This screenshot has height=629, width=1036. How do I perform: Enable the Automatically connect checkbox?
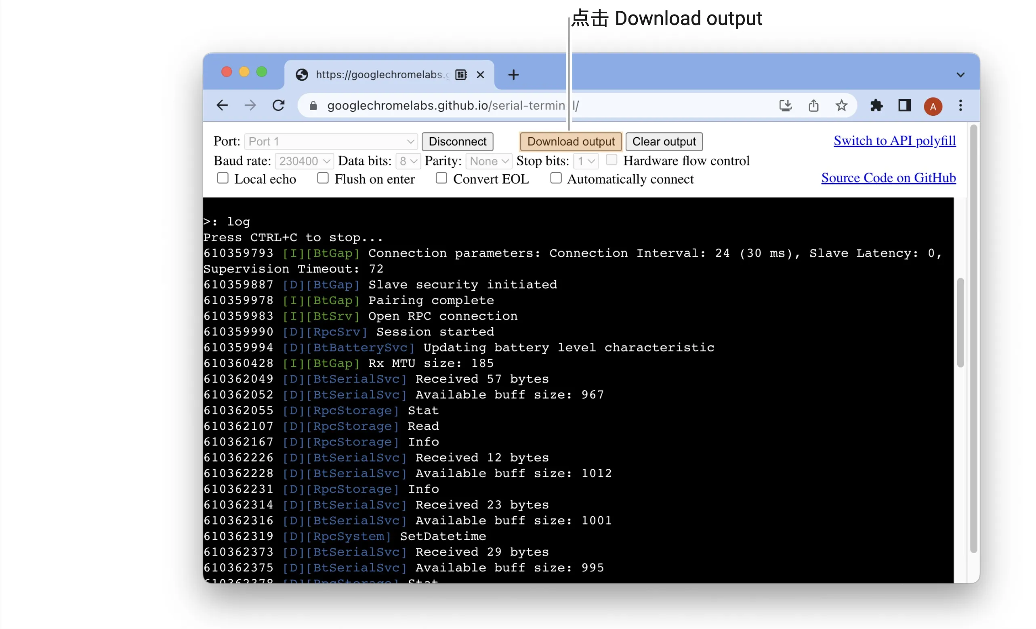pos(556,178)
